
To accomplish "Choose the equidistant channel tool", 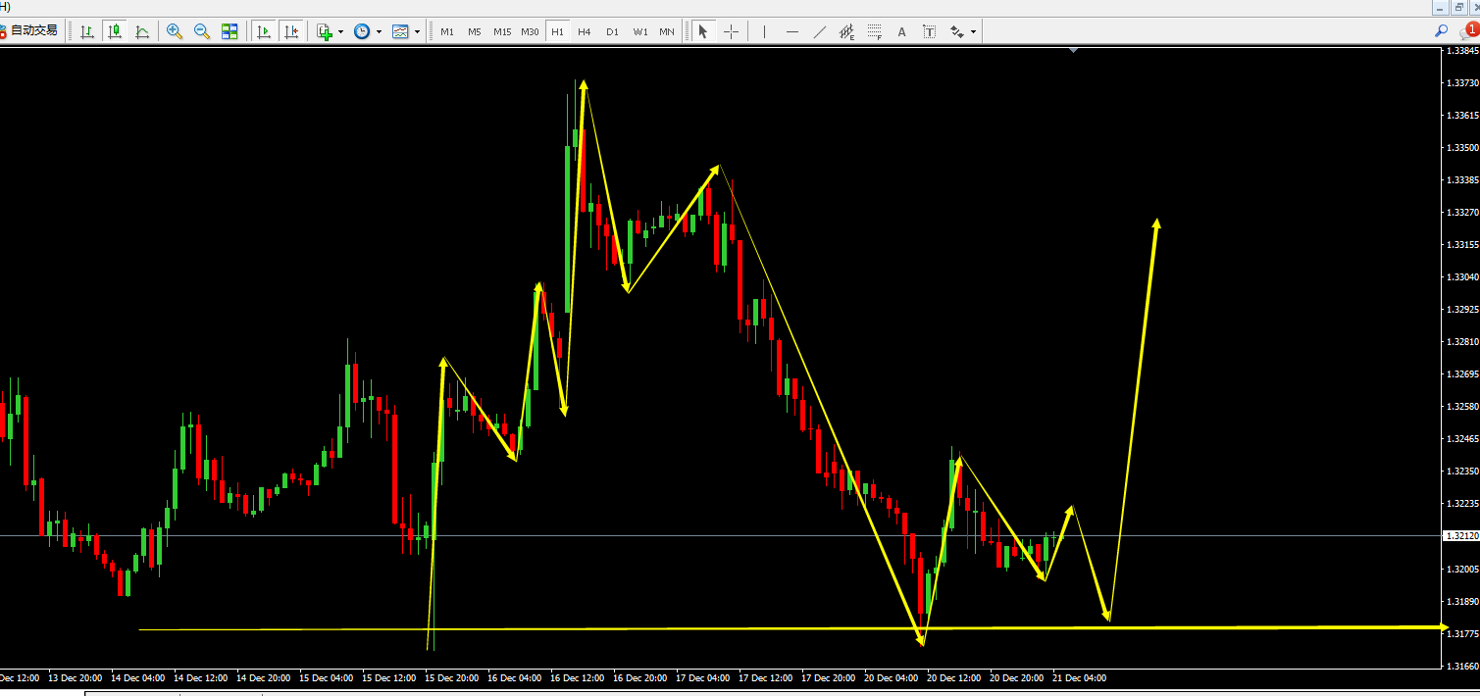I will 846,31.
